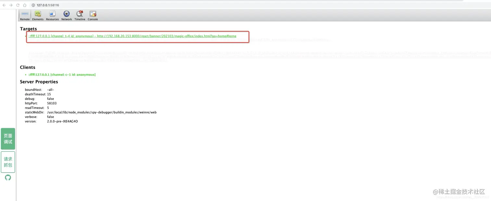Select version value 2.0.0-pre-IXE4AG4O
Image resolution: width=491 pixels, height=201 pixels.
pyautogui.click(x=62, y=121)
